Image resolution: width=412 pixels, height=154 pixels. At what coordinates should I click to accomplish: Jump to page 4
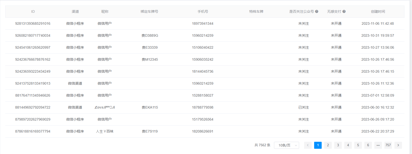(348, 145)
